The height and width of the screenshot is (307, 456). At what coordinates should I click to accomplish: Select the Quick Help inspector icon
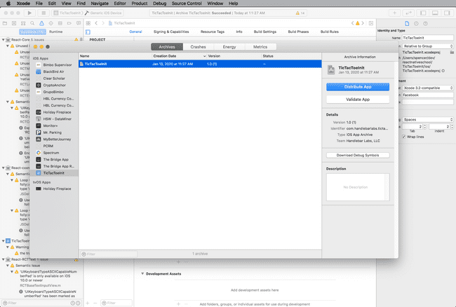(425, 24)
